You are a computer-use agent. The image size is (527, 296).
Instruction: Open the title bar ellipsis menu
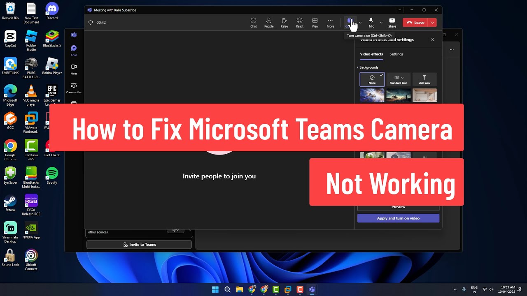pyautogui.click(x=399, y=10)
